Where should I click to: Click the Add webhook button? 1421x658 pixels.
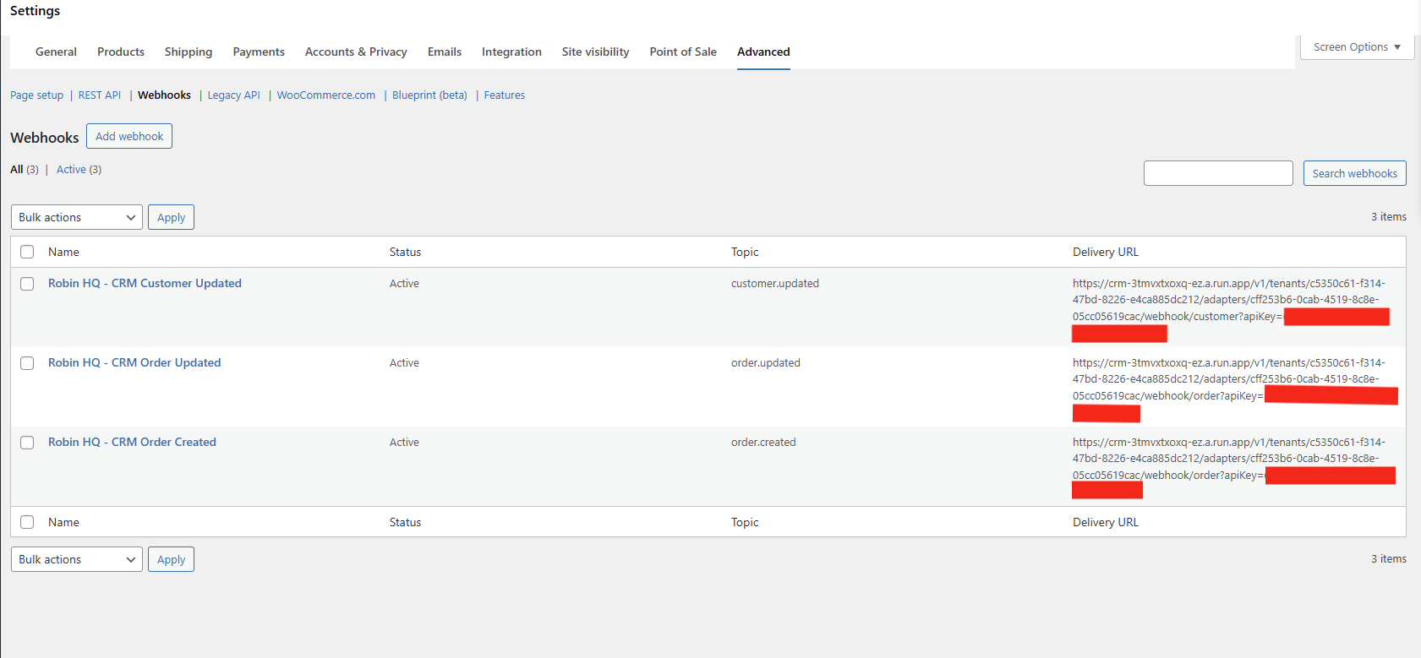click(129, 136)
